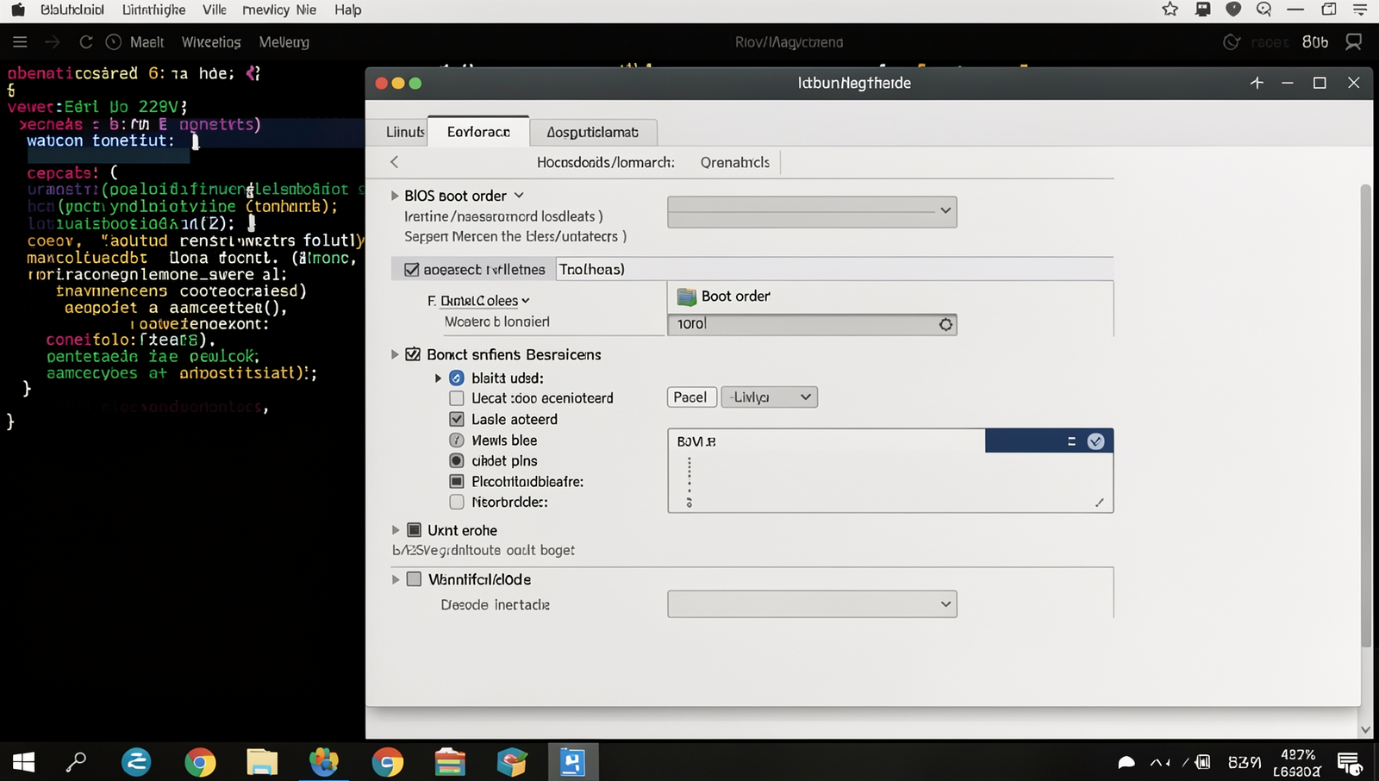
Task: Open the first Chrome icon on taskbar
Action: [x=200, y=762]
